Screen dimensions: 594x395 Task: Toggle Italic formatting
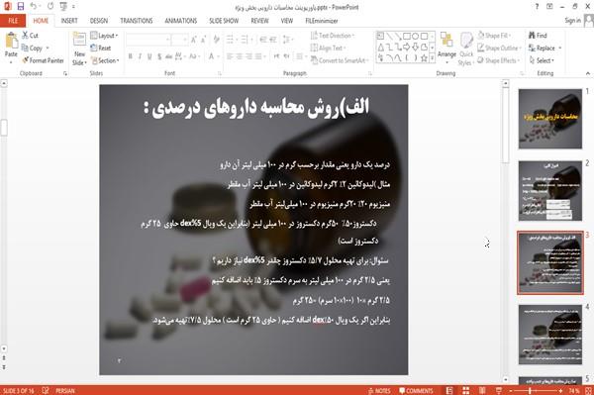140,56
